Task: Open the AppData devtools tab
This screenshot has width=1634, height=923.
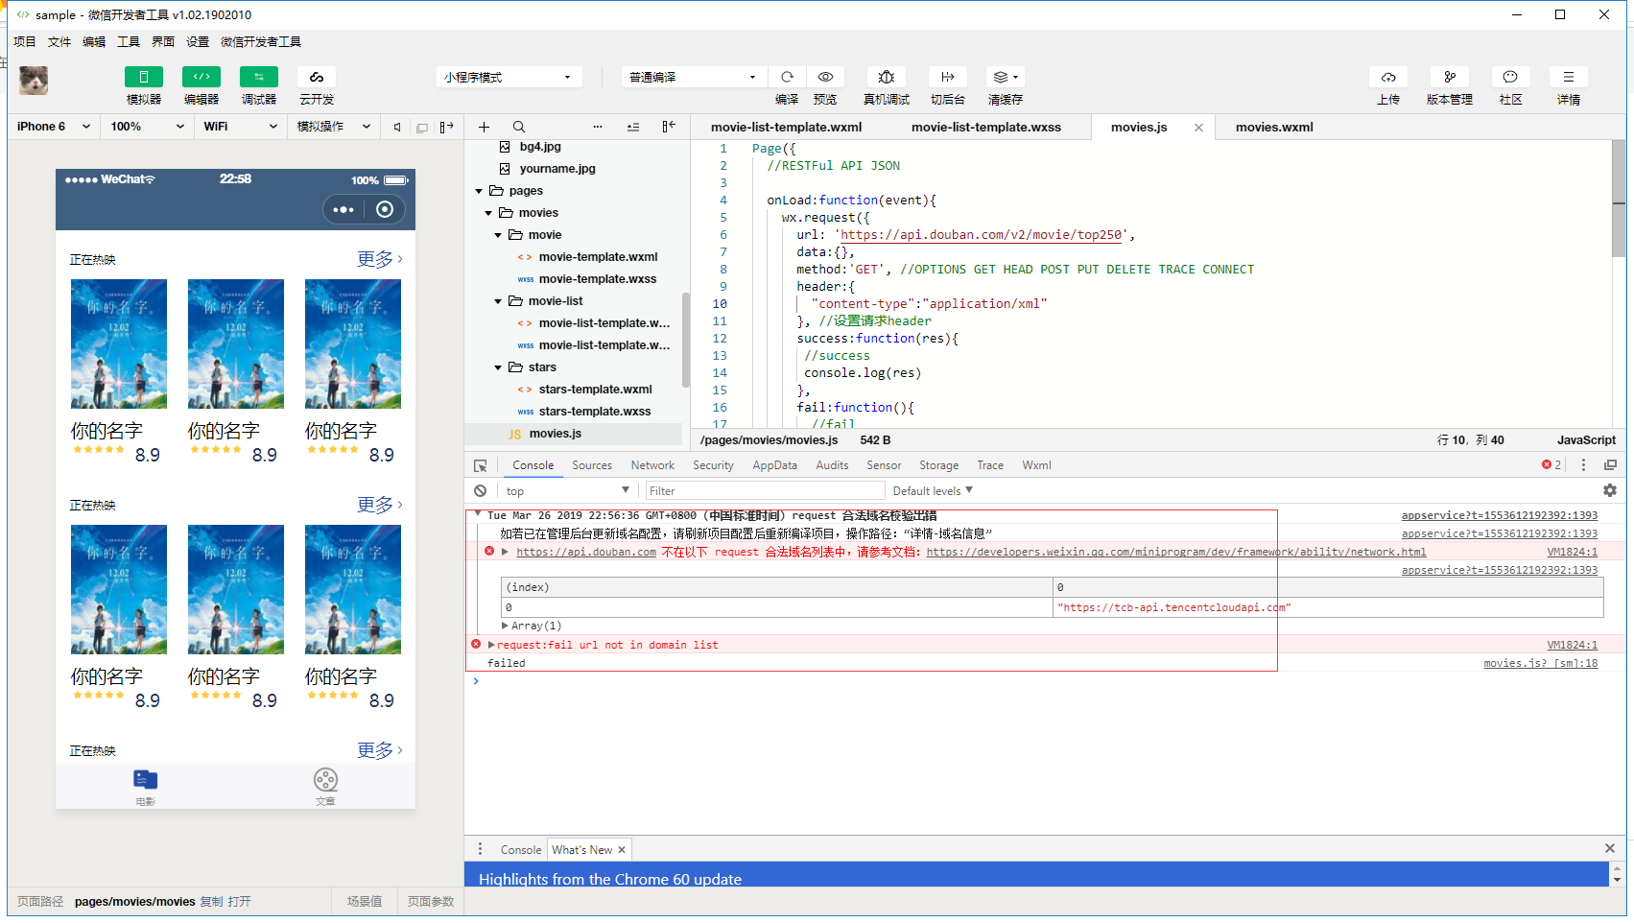Action: [x=774, y=465]
